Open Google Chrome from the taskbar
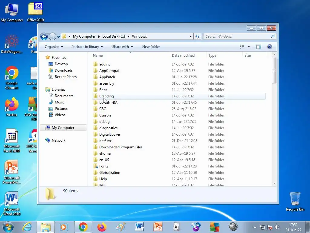The width and height of the screenshot is (310, 233). 83,227
